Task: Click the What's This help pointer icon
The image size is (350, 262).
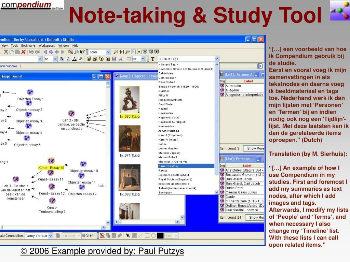Action: (x=82, y=52)
